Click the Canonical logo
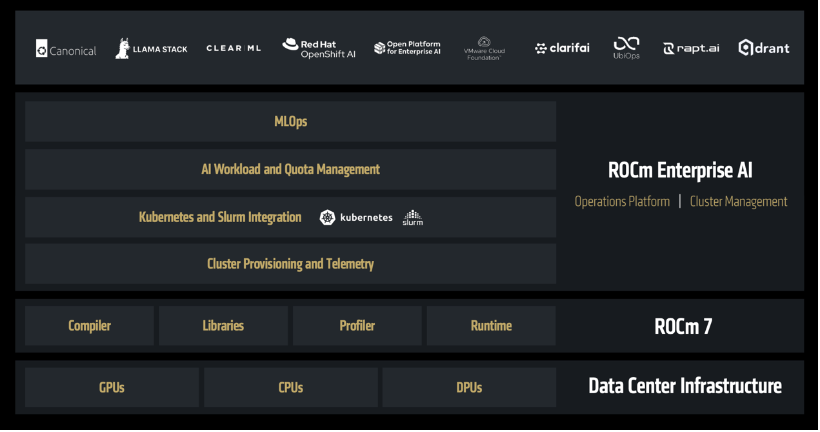820x432 pixels. tap(66, 49)
